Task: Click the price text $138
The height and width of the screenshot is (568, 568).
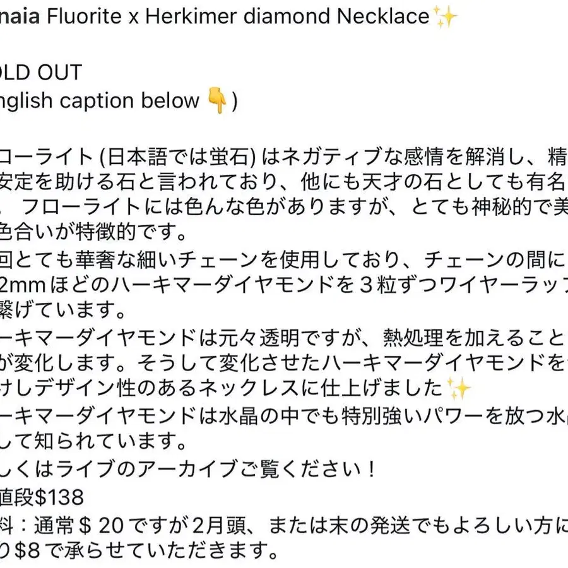Action: pyautogui.click(x=59, y=497)
